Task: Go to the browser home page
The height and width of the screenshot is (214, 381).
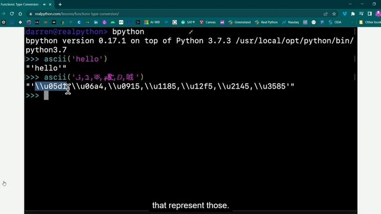Action: (20, 14)
